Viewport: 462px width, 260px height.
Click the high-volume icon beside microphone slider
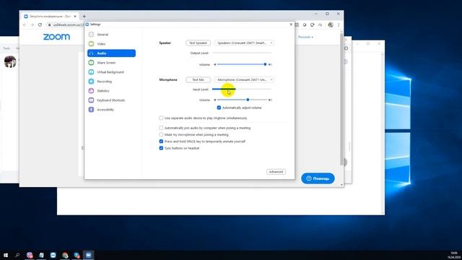[270, 100]
